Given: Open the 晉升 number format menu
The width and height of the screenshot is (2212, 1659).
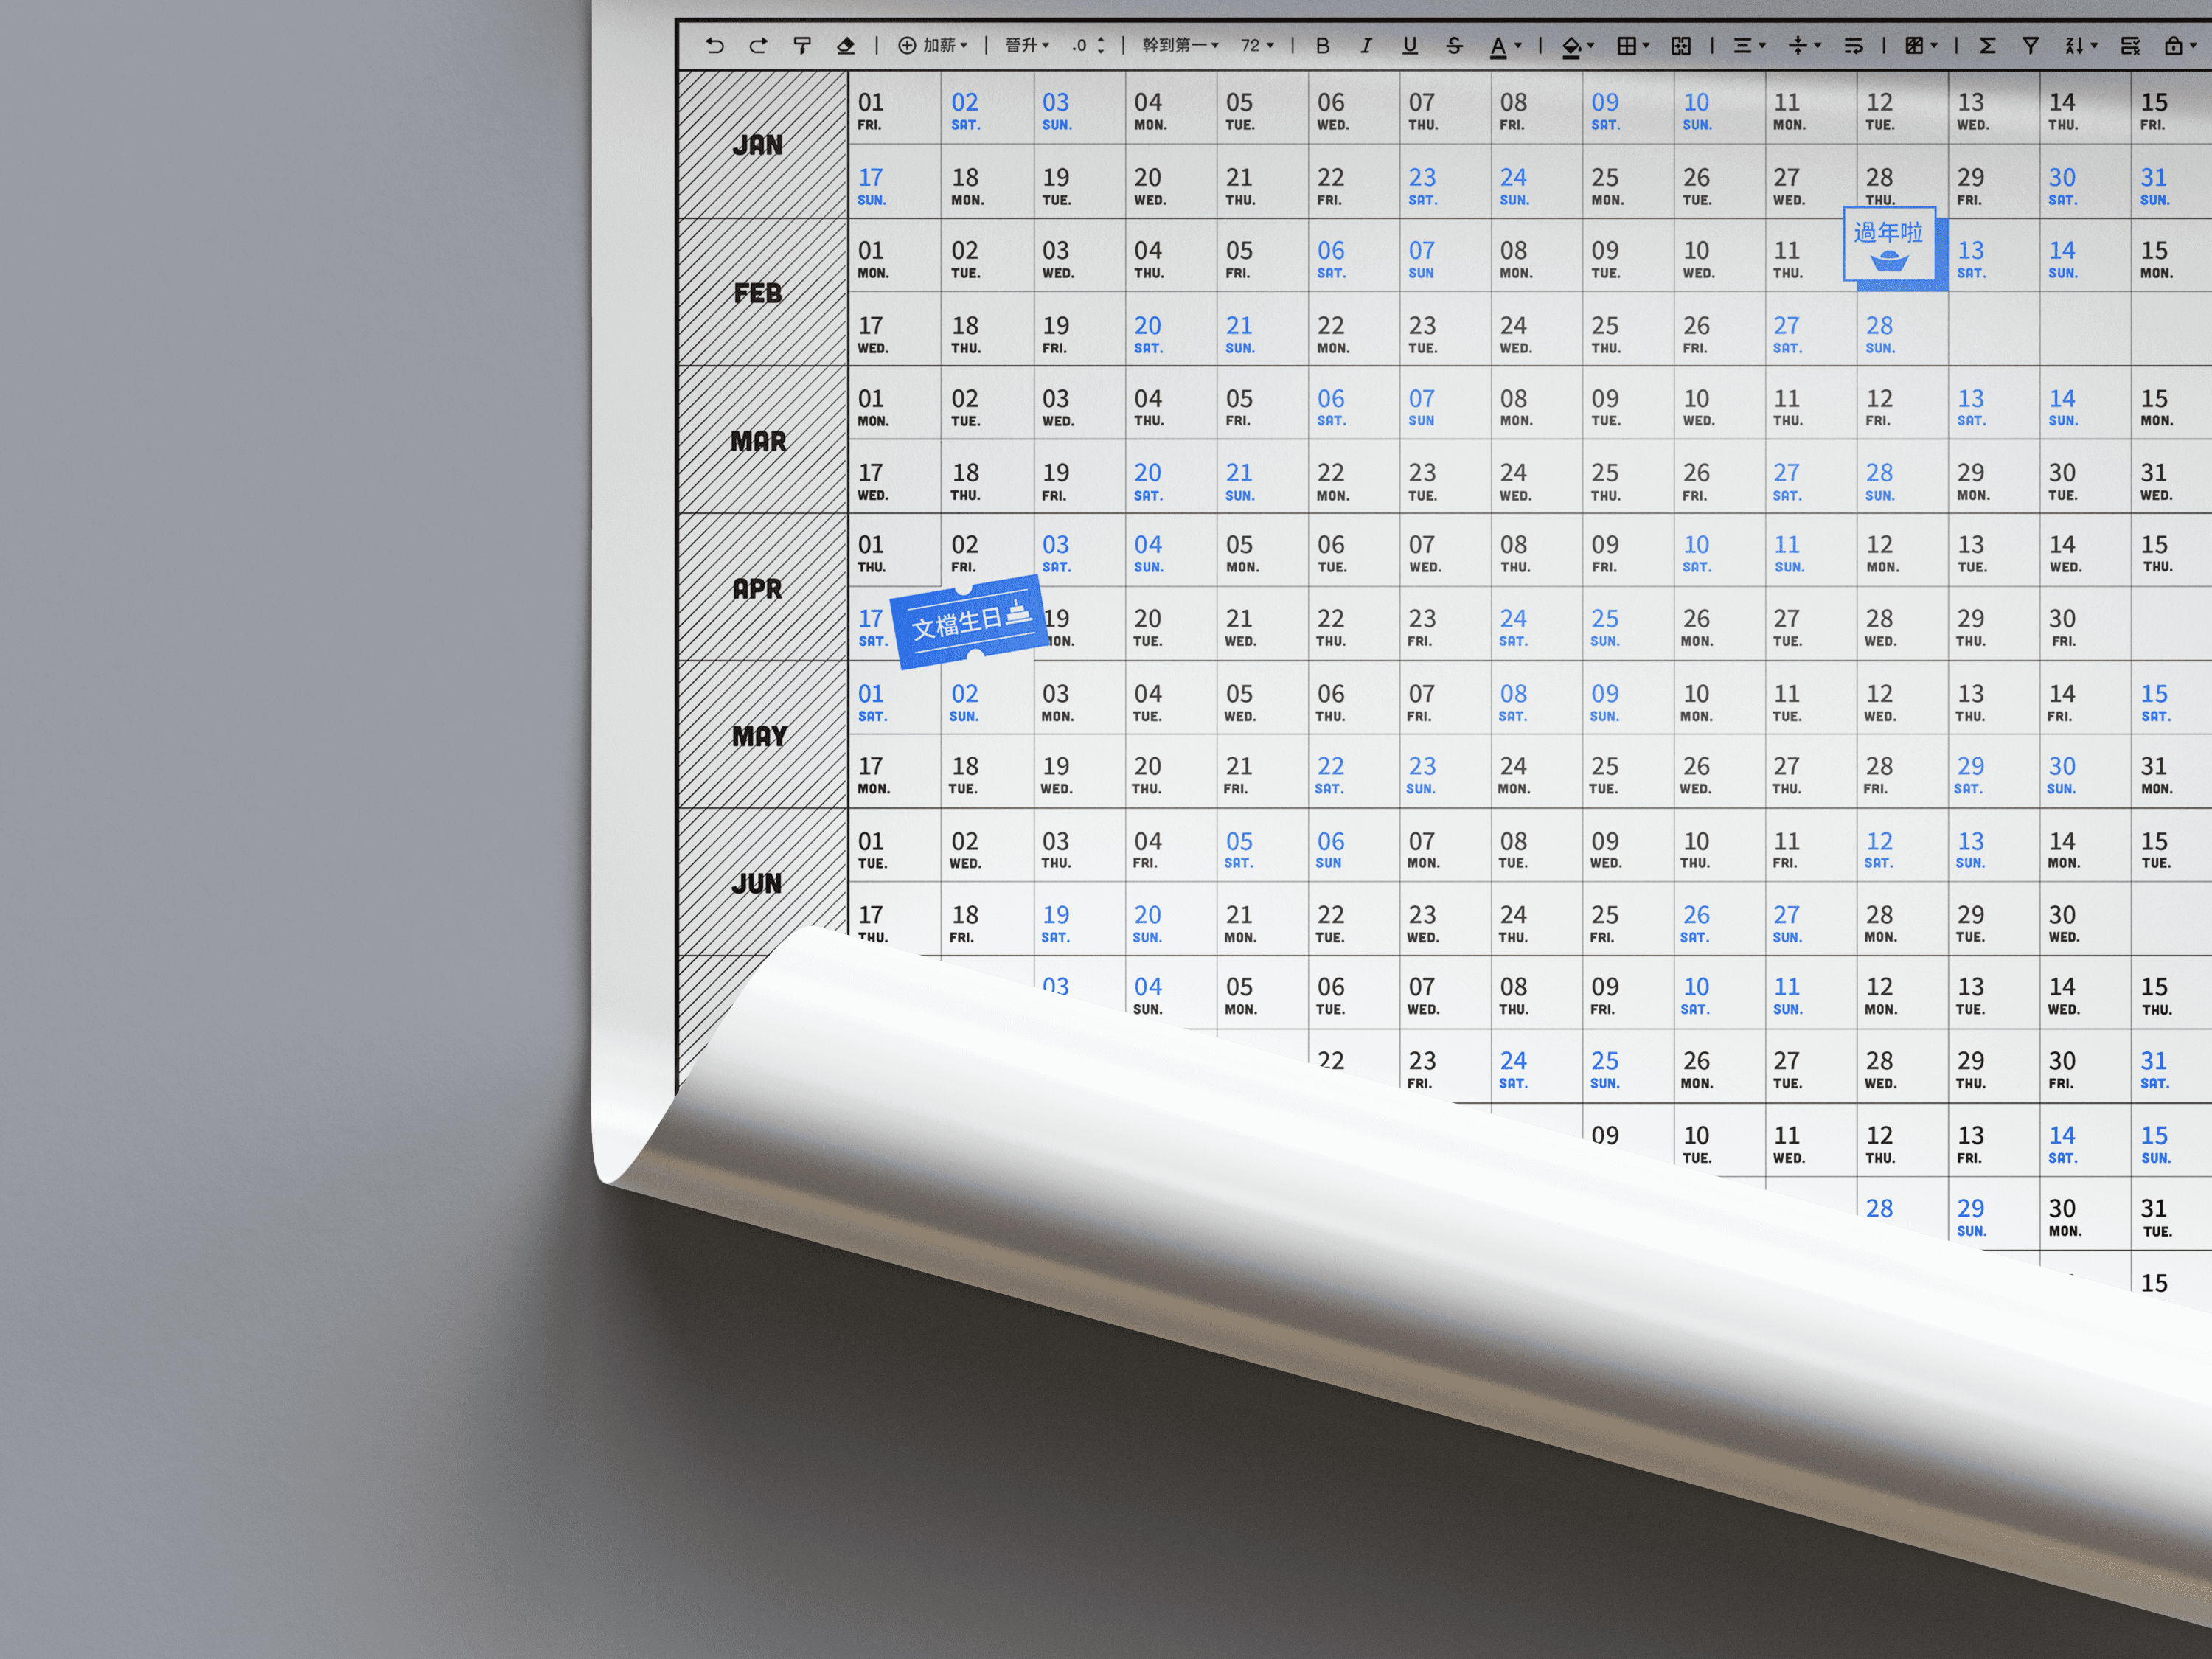Looking at the screenshot, I should point(1027,45).
